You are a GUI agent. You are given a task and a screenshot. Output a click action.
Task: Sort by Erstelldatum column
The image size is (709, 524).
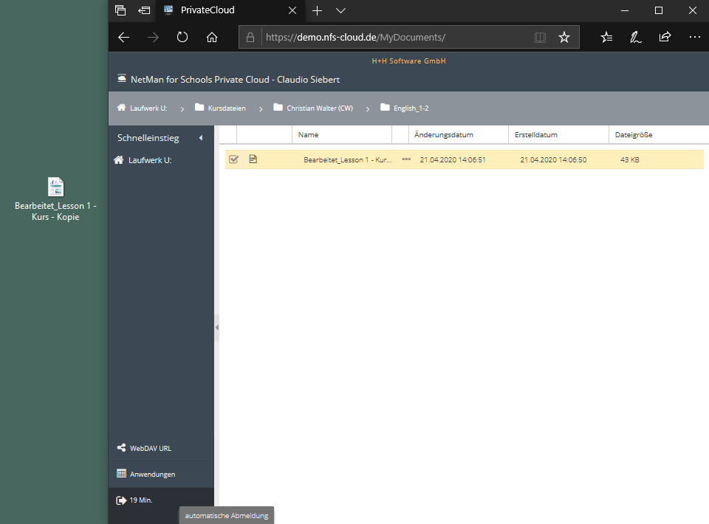coord(559,134)
